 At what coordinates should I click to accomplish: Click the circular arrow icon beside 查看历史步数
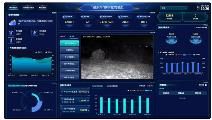click(206, 28)
